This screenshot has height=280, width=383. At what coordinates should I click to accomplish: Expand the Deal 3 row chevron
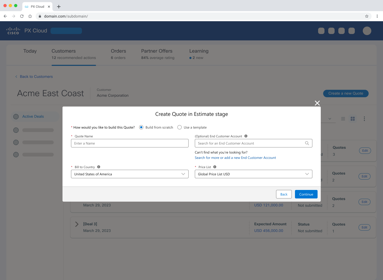77,224
